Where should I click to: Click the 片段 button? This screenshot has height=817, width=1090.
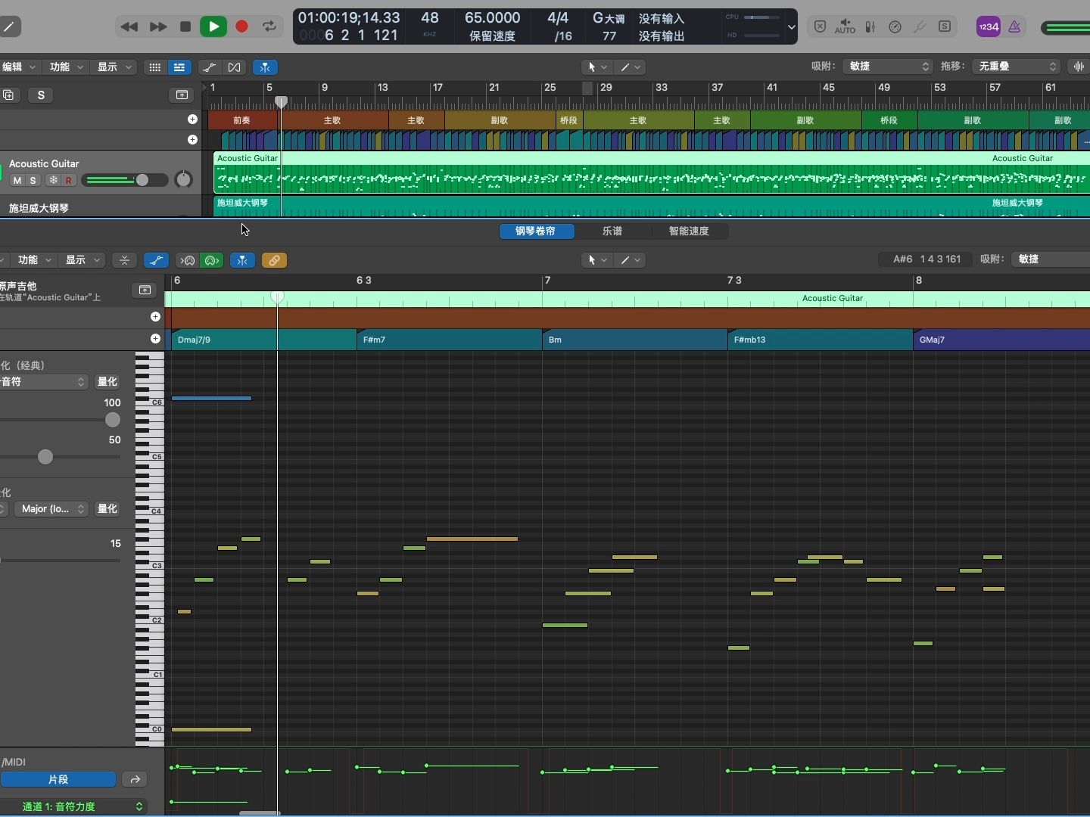pyautogui.click(x=58, y=780)
